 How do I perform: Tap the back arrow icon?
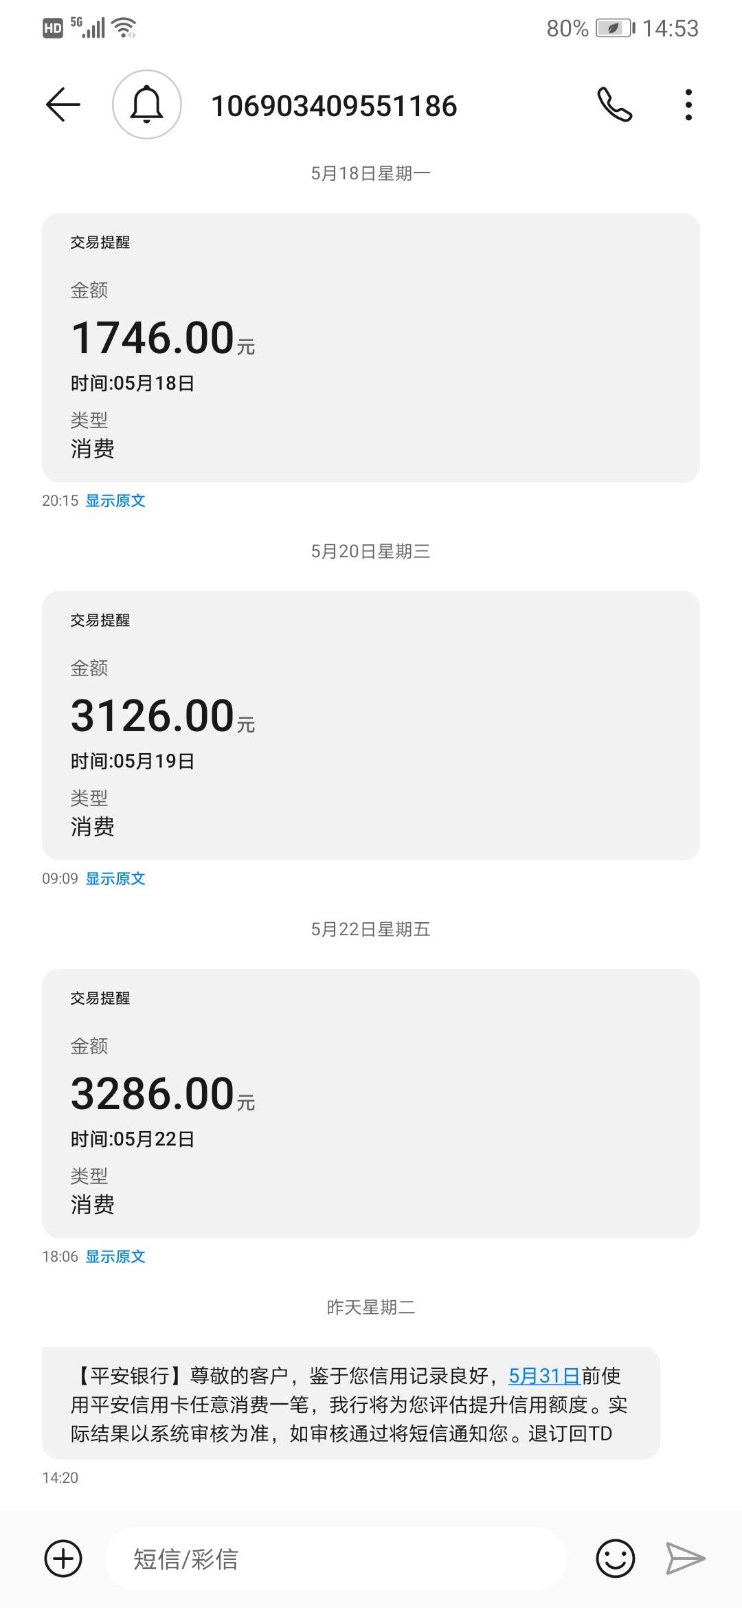coord(63,105)
